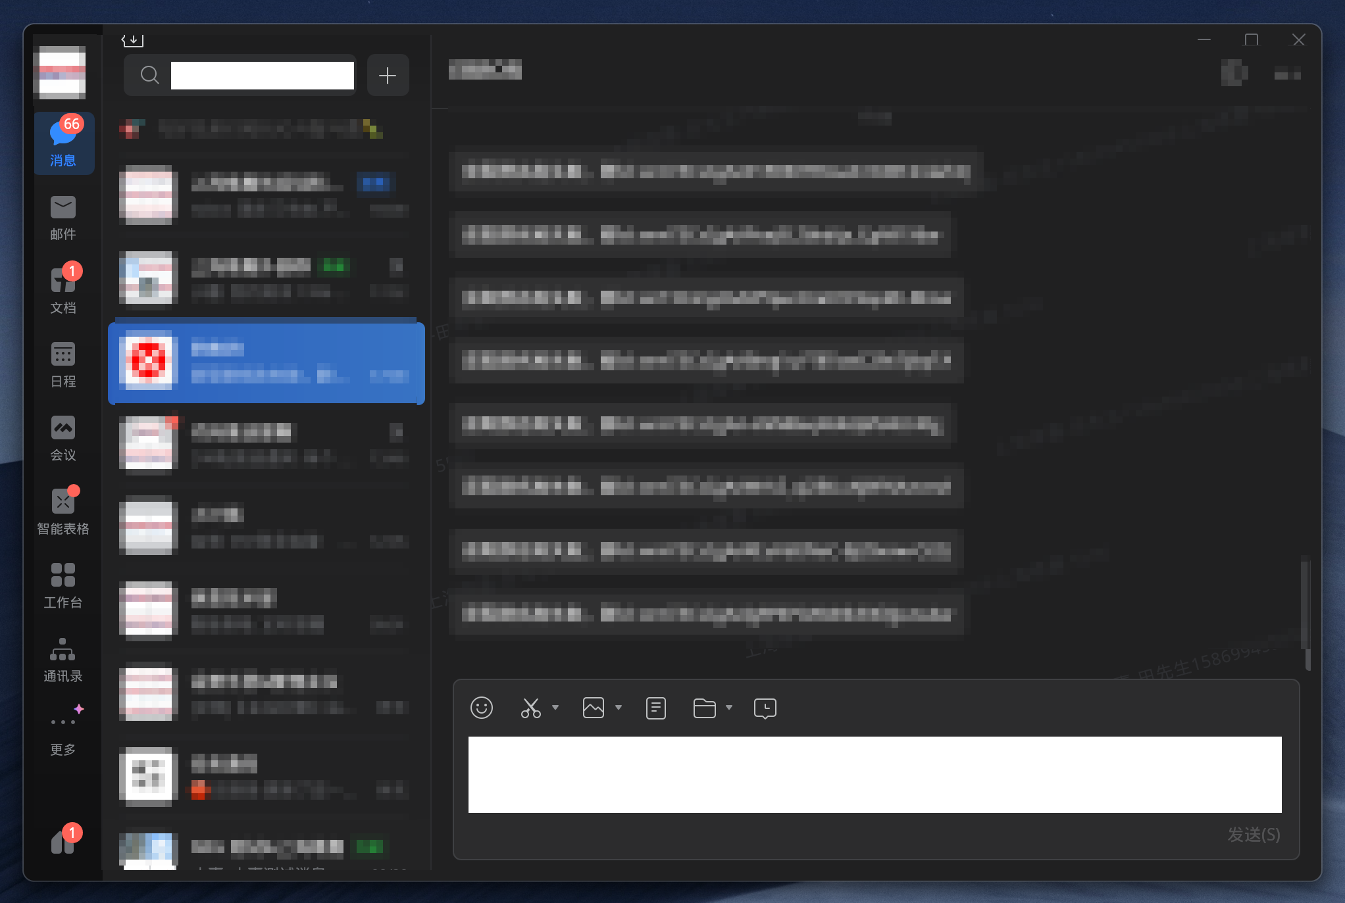1345x903 pixels.
Task: Select the highlighted chat with red avatar
Action: (x=266, y=362)
